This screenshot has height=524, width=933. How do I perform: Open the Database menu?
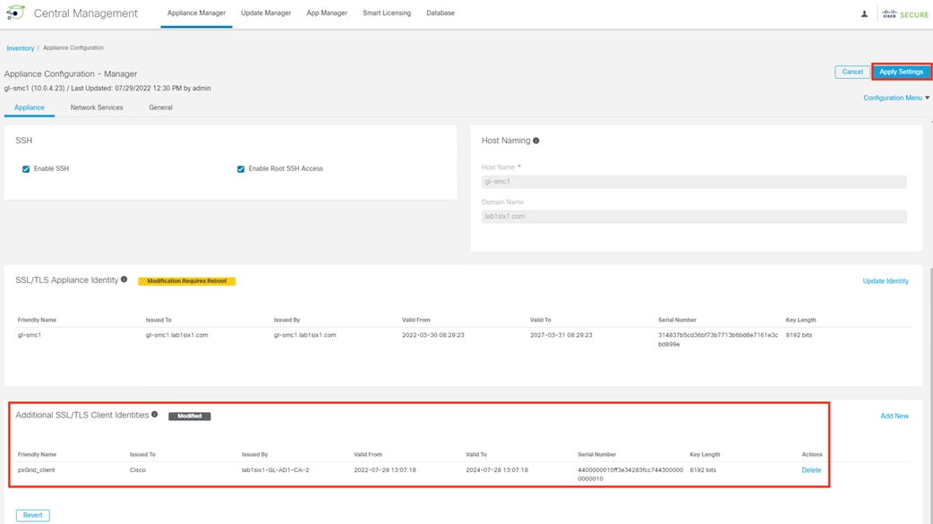441,13
